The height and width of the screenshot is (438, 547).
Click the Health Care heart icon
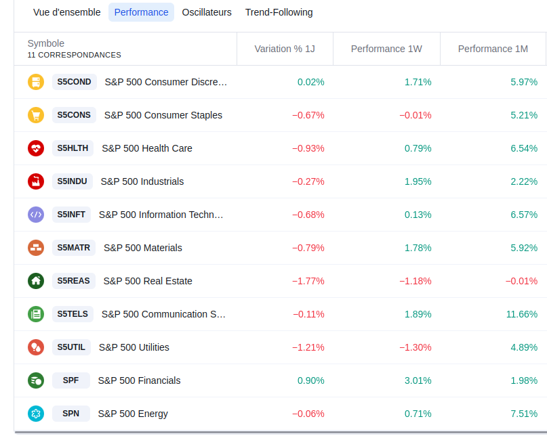tap(36, 148)
